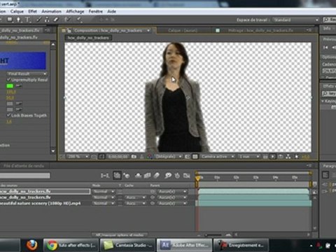The height and width of the screenshot is (252, 336).
Task: Click first frame button in Preview panel
Action: [325, 48]
